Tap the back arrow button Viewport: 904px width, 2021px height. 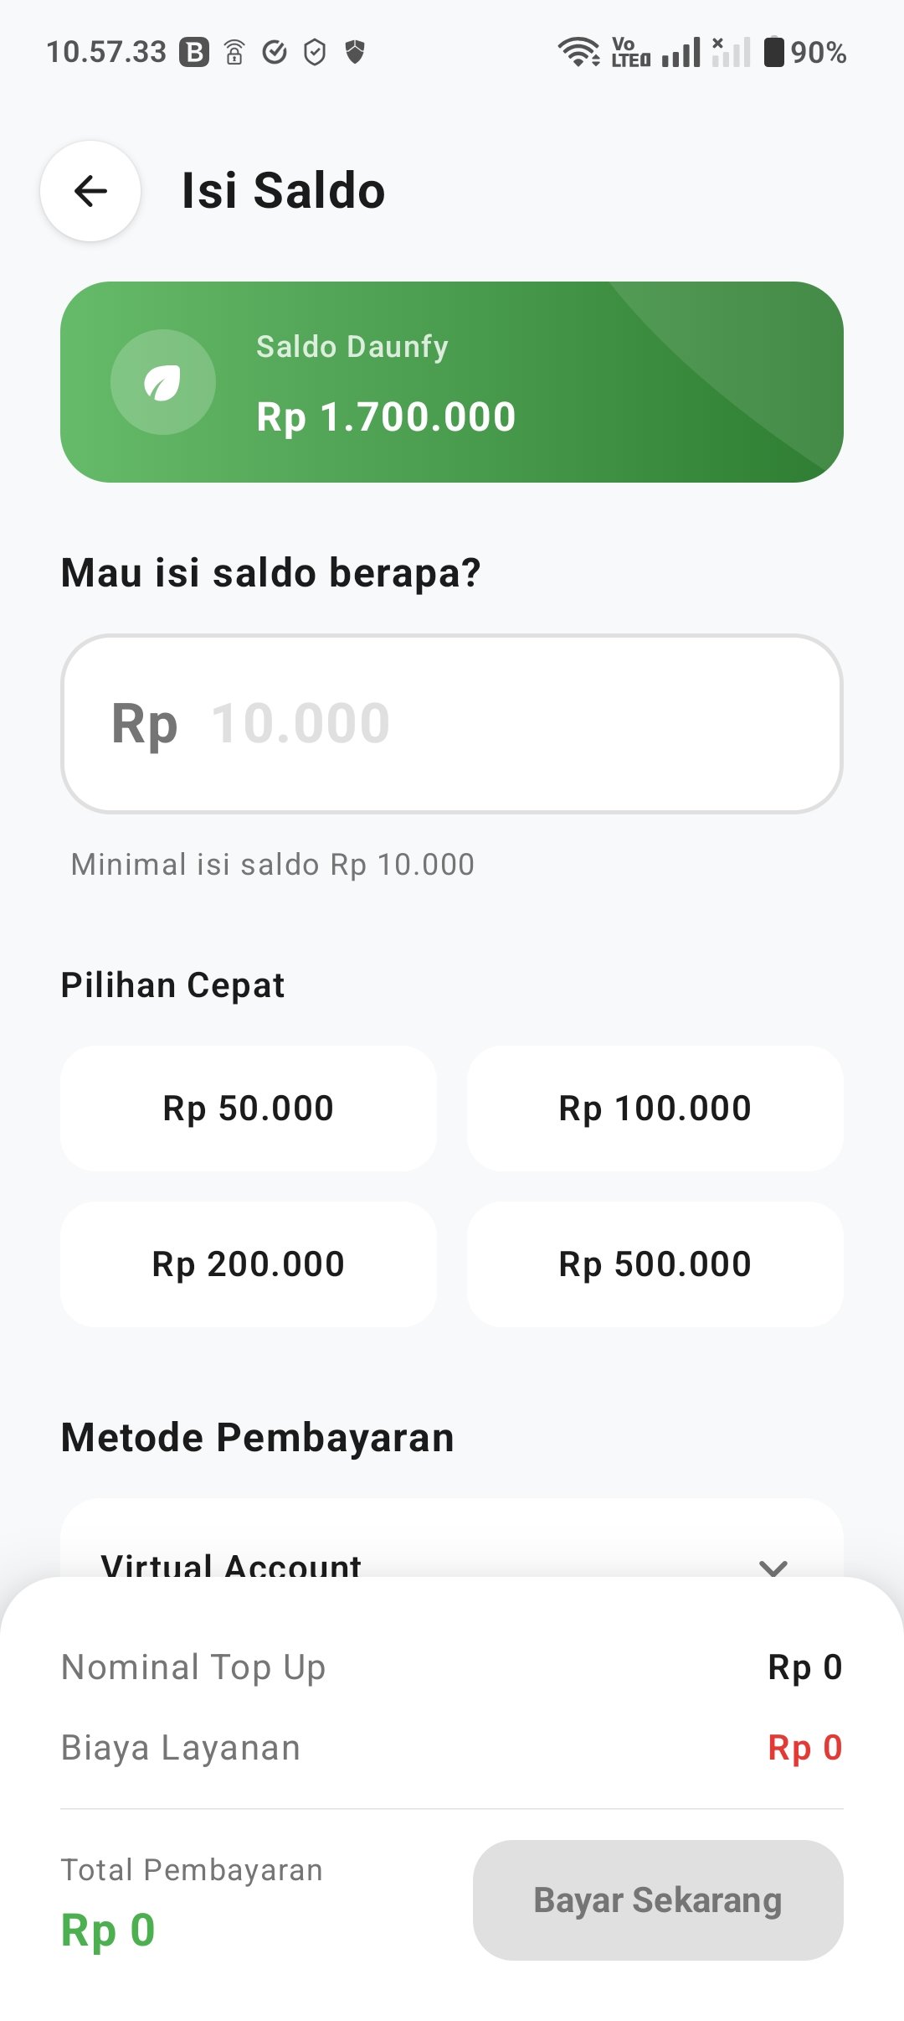point(90,191)
